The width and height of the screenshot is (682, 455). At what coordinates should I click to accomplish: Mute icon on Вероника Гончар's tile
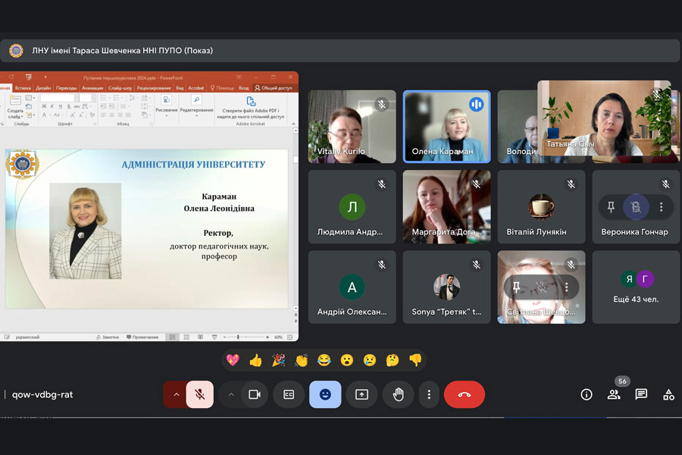[x=636, y=207]
